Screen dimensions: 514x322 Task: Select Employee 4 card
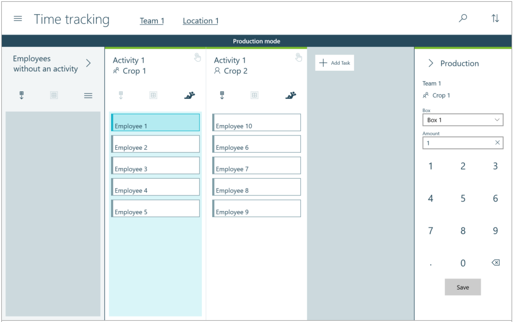[155, 187]
